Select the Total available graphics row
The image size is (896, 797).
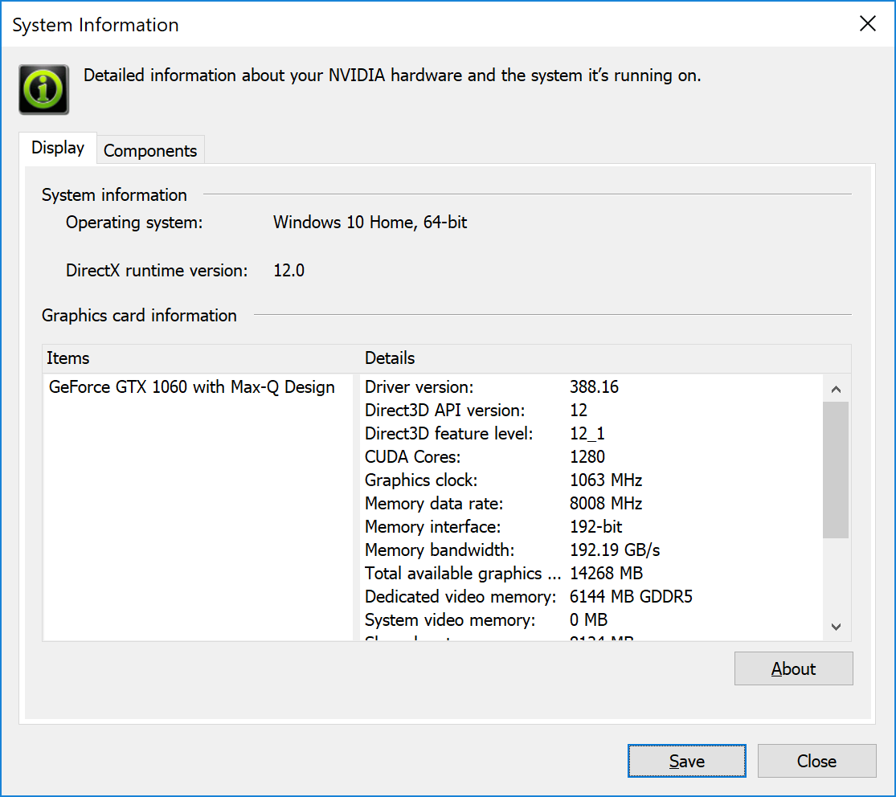tap(591, 574)
